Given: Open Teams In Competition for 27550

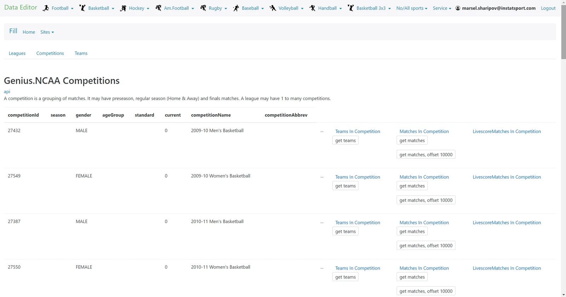Looking at the screenshot, I should coord(358,268).
